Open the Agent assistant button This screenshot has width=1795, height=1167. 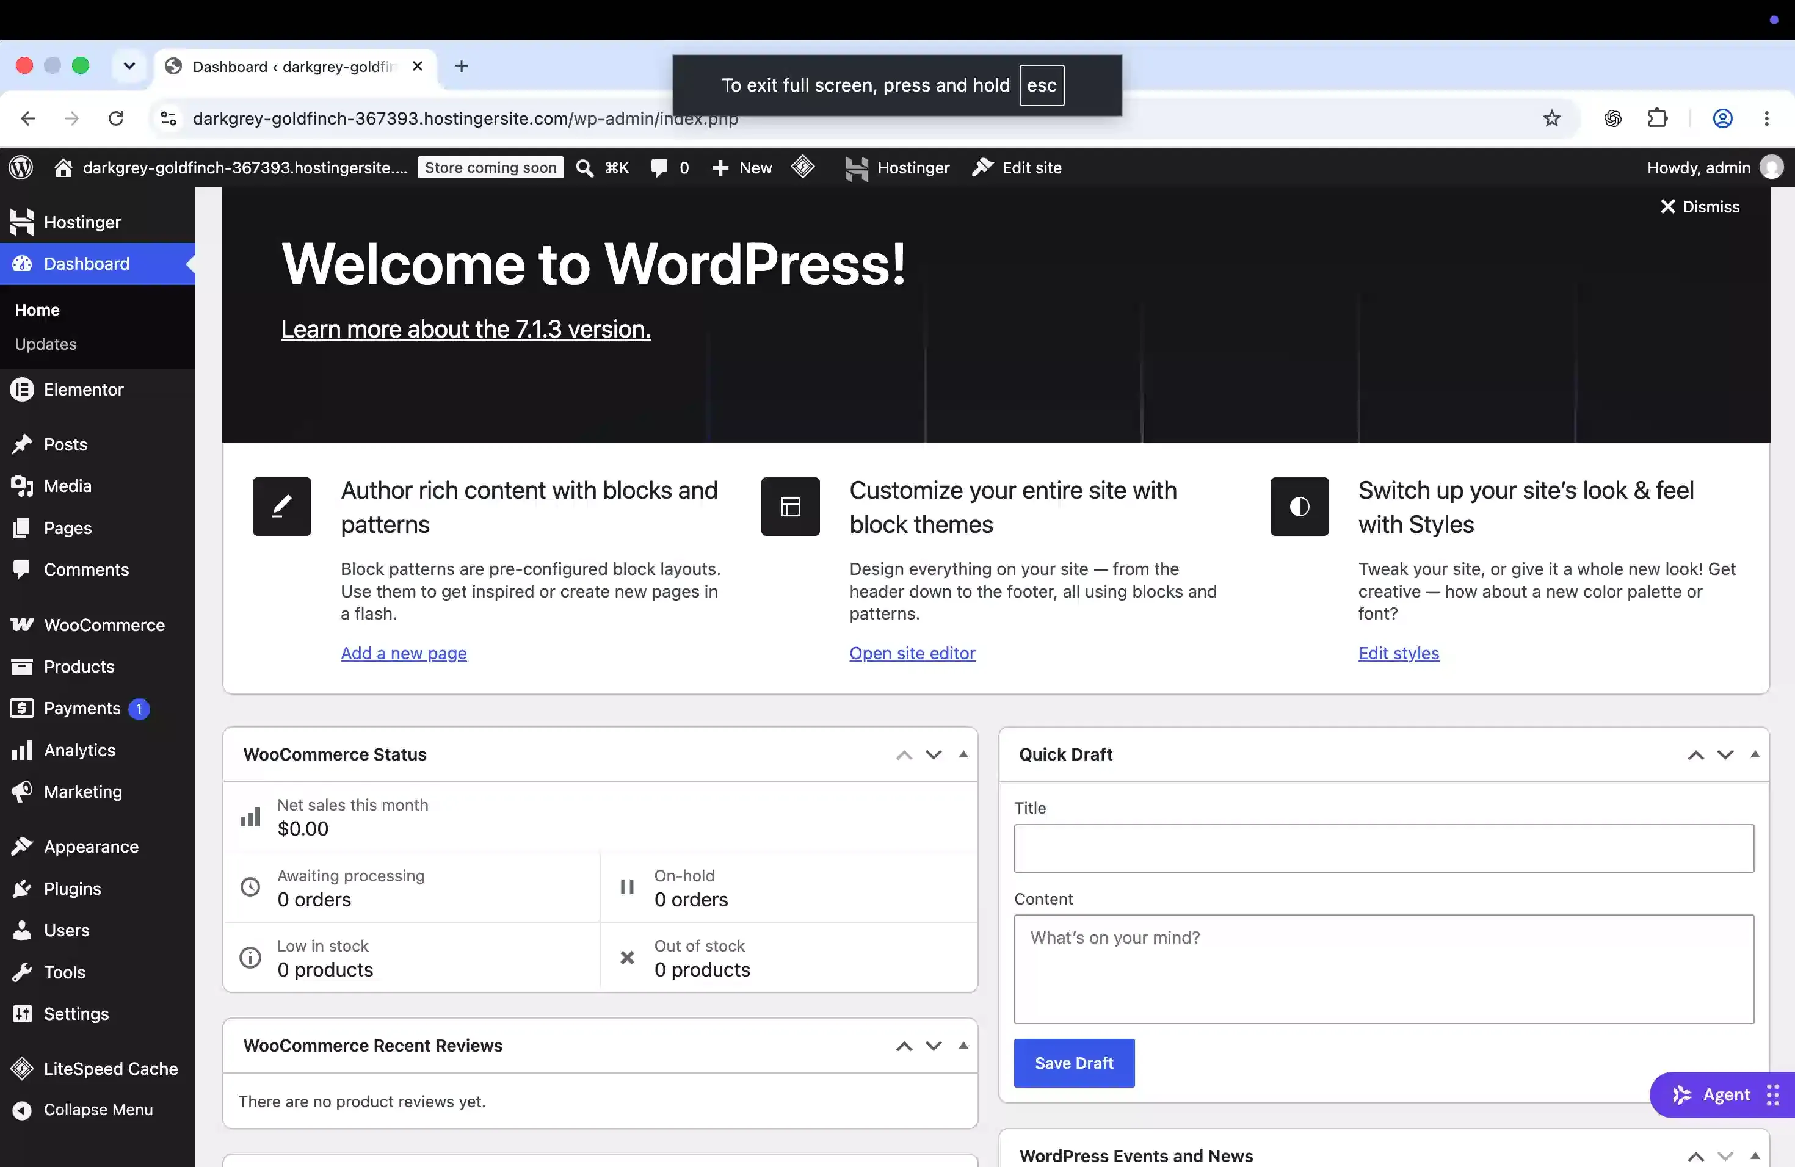(x=1722, y=1094)
